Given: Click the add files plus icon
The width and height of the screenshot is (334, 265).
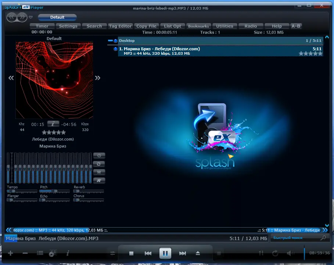Looking at the screenshot, I should click(x=10, y=253).
